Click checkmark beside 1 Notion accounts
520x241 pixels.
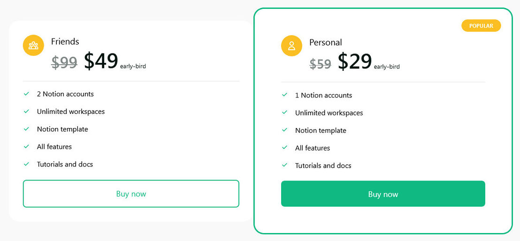click(x=284, y=95)
